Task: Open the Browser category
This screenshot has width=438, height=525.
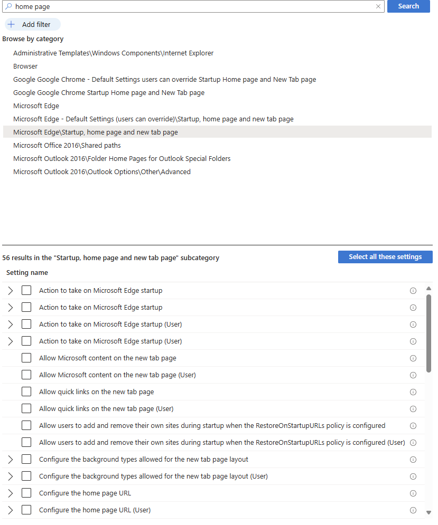Action: pos(25,66)
